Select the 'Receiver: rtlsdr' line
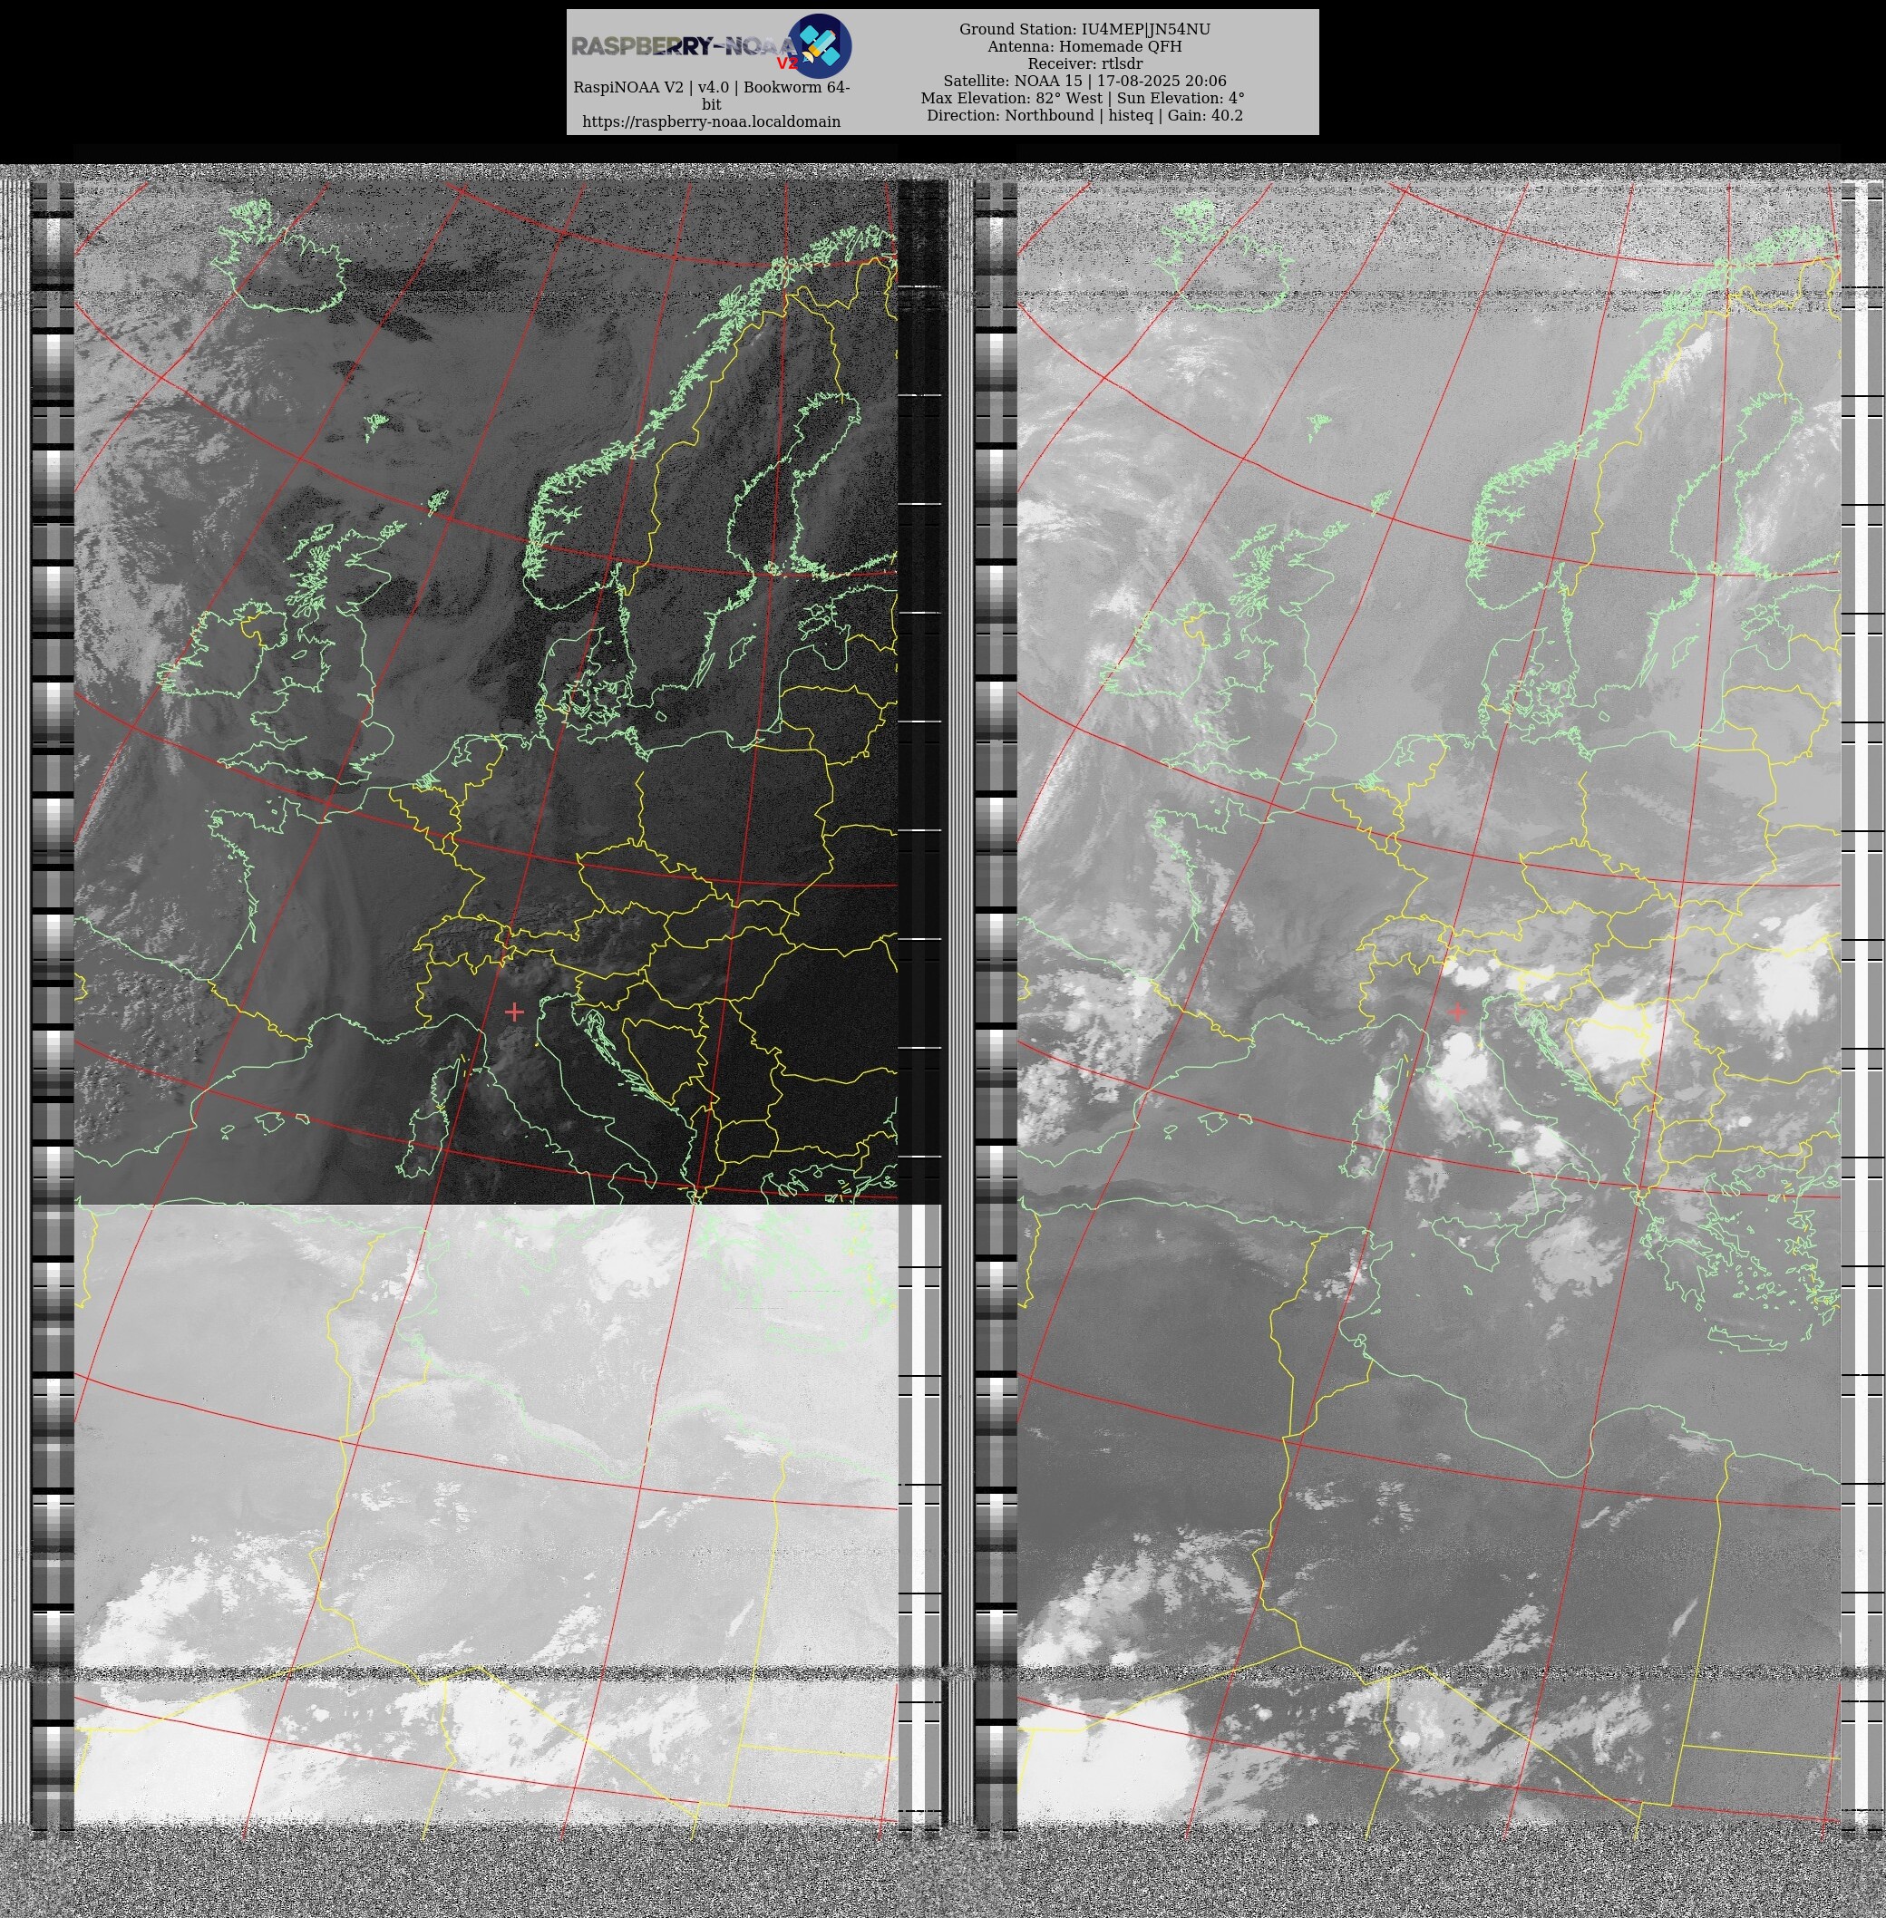Image resolution: width=1886 pixels, height=1918 pixels. tap(1084, 63)
